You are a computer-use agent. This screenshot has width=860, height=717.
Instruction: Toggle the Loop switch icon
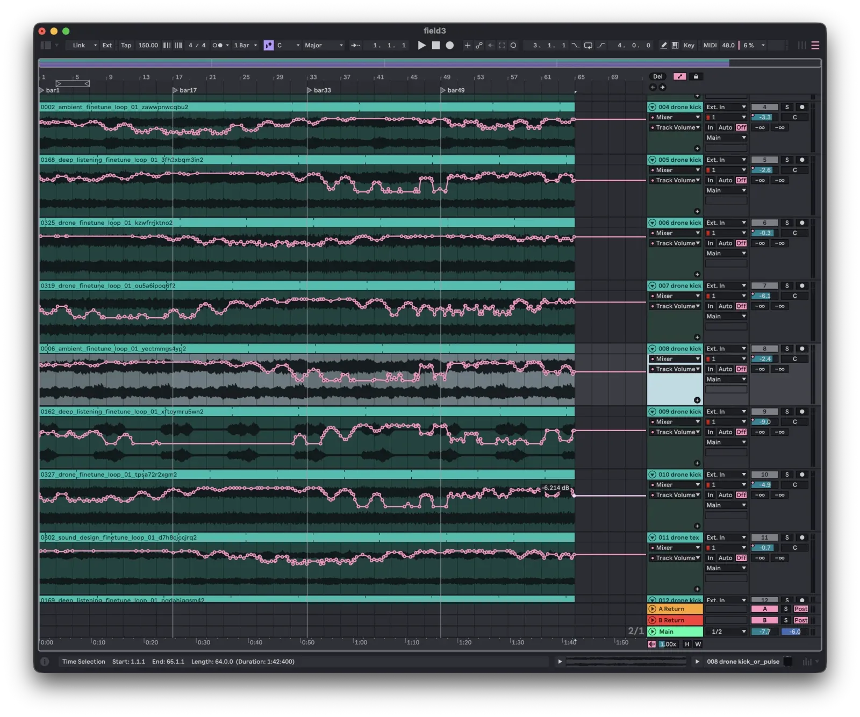[588, 45]
